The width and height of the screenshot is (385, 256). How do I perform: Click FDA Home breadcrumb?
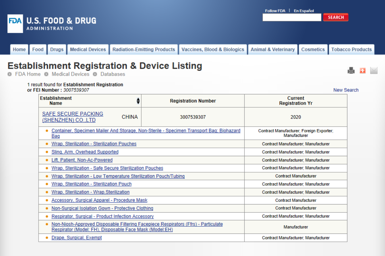28,74
